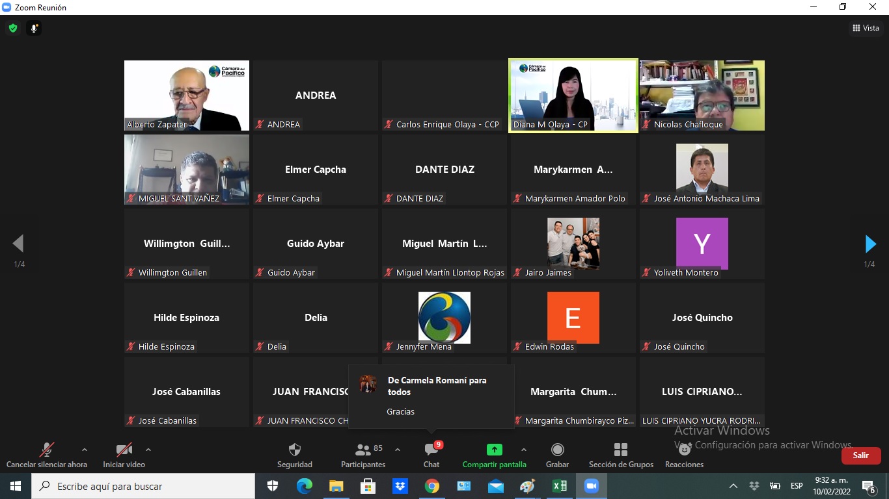This screenshot has height=499, width=889.
Task: Click the Zoom taskbar icon
Action: [591, 486]
